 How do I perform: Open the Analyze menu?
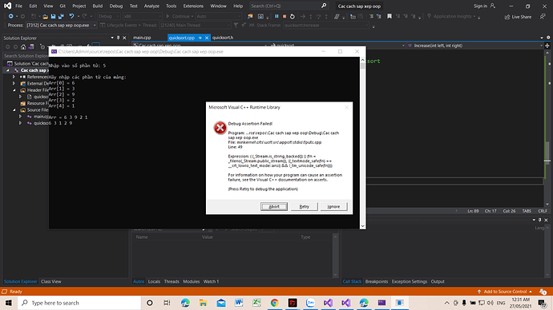[x=151, y=6]
